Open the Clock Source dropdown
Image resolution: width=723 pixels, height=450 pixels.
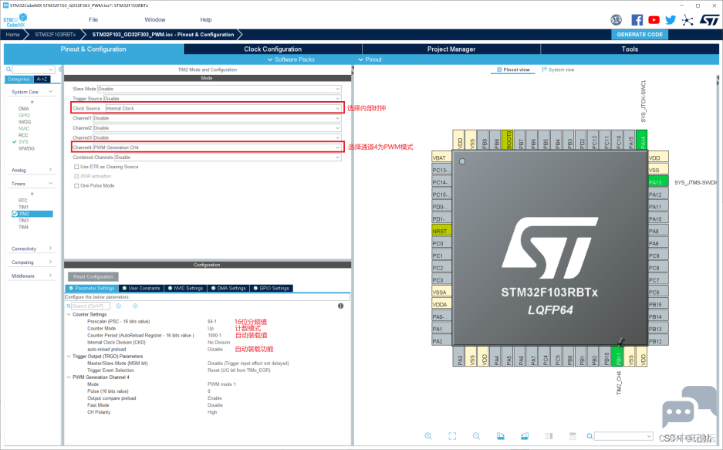click(224, 108)
